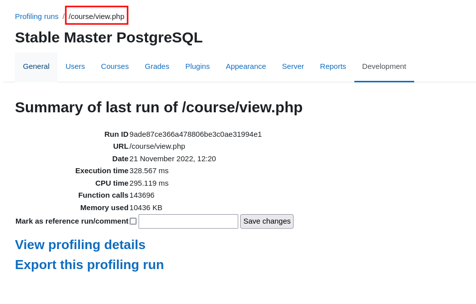This screenshot has width=476, height=304.
Task: Click the Execution time label
Action: pyautogui.click(x=102, y=171)
